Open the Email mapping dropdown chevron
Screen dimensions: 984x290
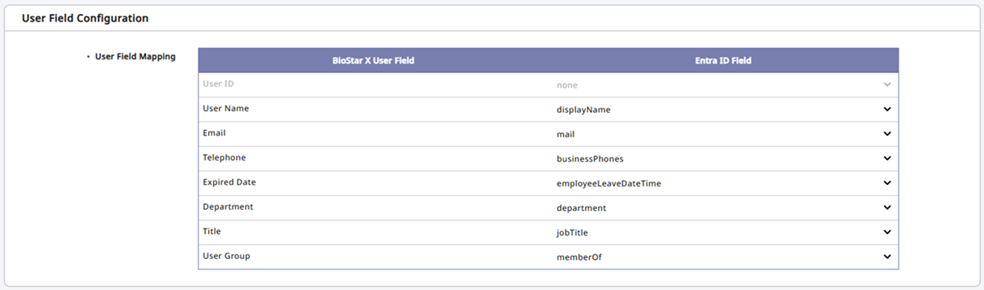[887, 134]
